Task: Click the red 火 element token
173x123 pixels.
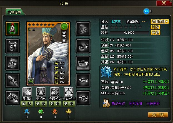Action: pyautogui.click(x=55, y=112)
